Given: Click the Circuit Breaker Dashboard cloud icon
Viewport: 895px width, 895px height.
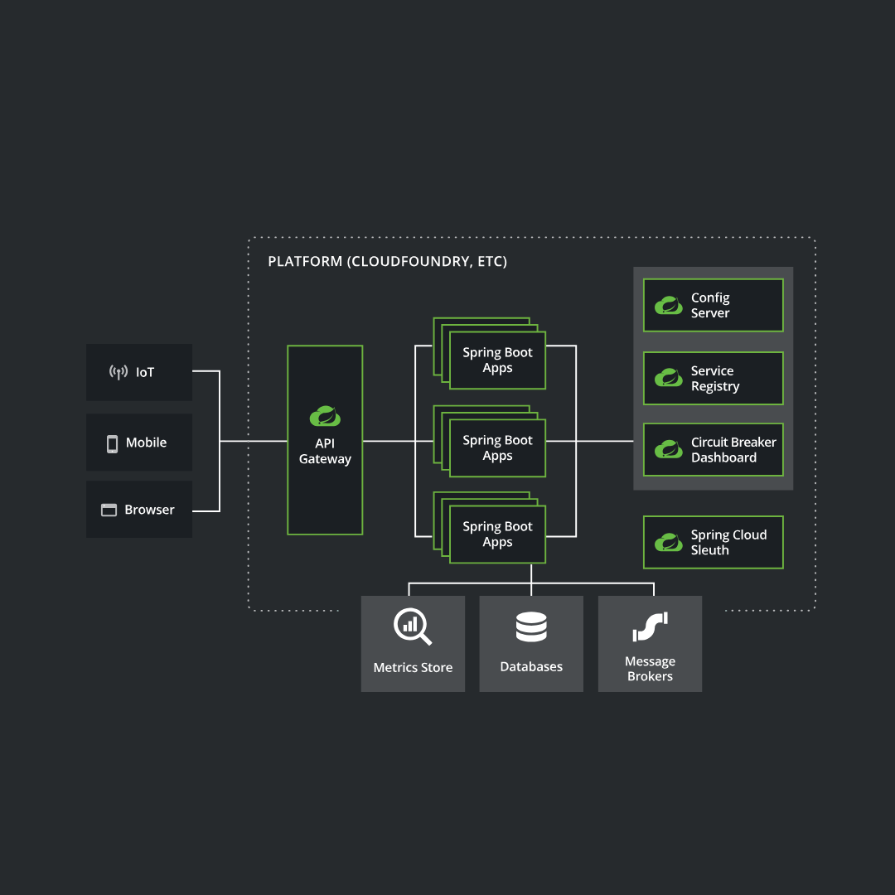Looking at the screenshot, I should (669, 449).
